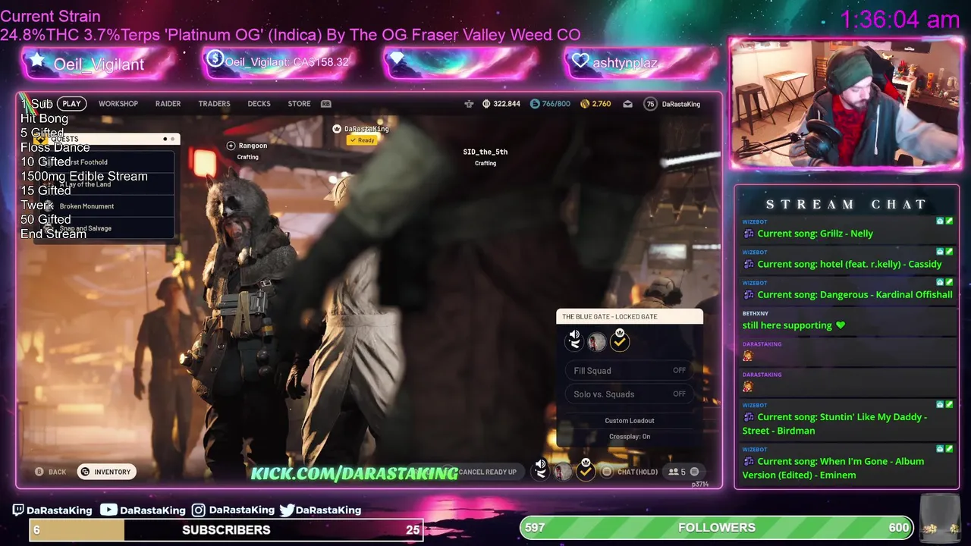Image resolution: width=971 pixels, height=546 pixels.
Task: Click CANCEL READY UP button
Action: tap(487, 472)
